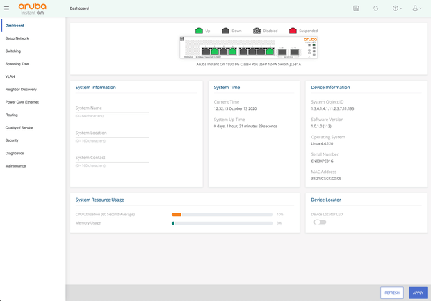Click the System Location input field
The width and height of the screenshot is (431, 301).
click(x=112, y=133)
